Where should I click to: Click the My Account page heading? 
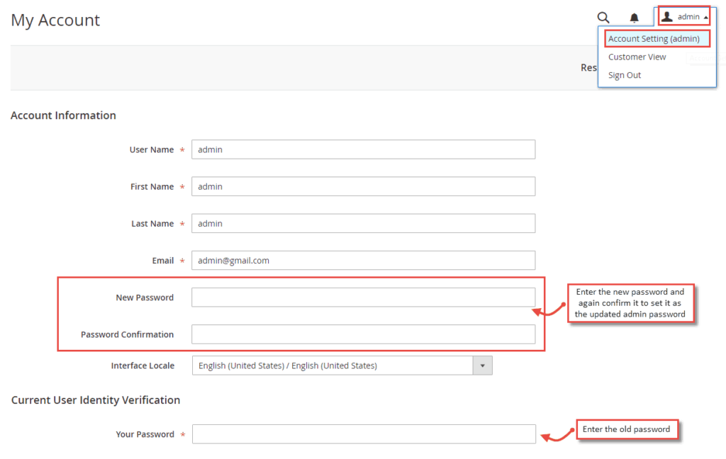[x=55, y=20]
